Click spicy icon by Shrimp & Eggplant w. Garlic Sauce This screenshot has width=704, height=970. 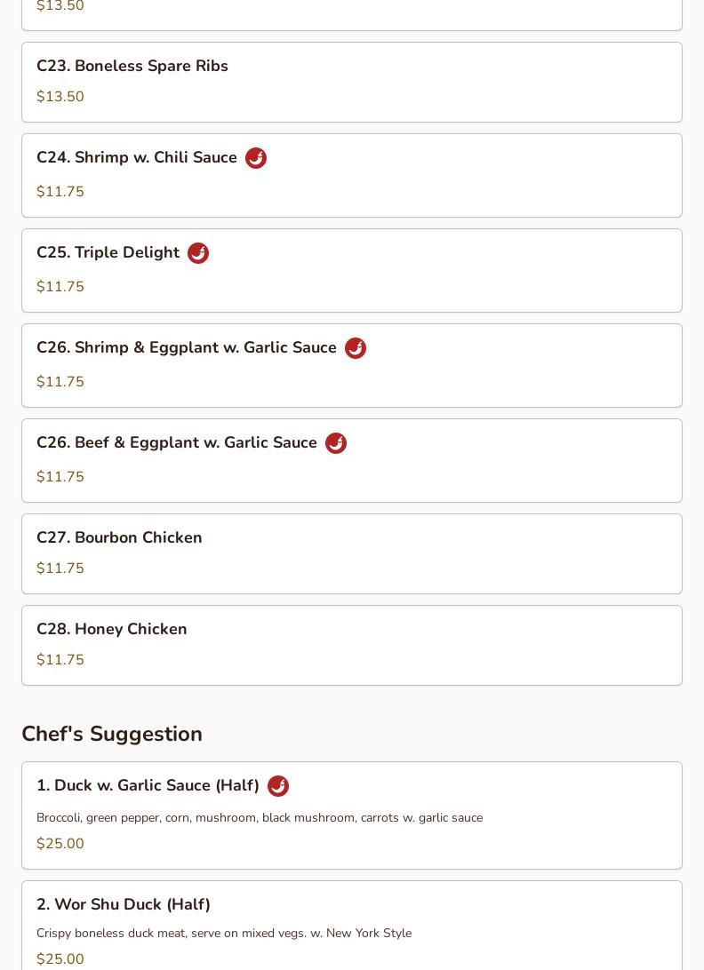tap(356, 348)
